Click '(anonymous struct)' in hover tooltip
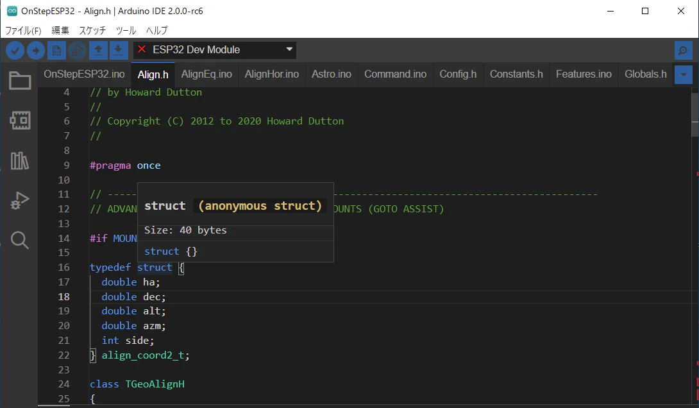The image size is (699, 408). click(x=260, y=206)
